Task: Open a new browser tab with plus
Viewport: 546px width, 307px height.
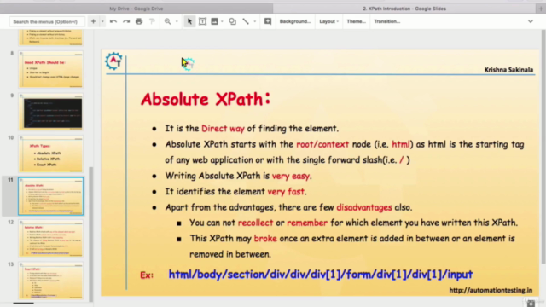Action: [x=541, y=9]
